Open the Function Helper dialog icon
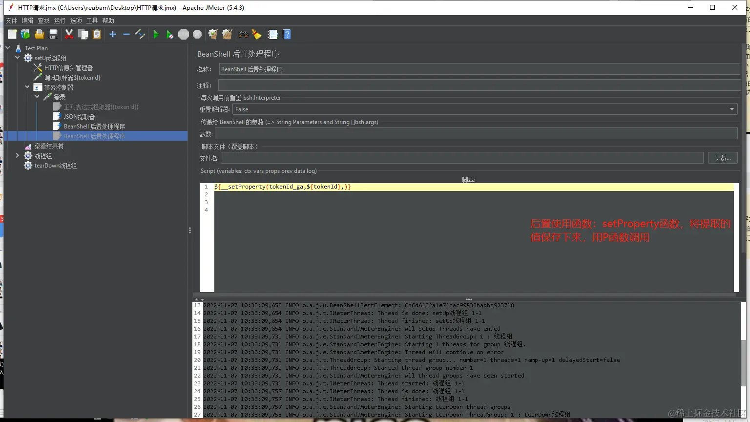This screenshot has width=750, height=422. point(272,34)
